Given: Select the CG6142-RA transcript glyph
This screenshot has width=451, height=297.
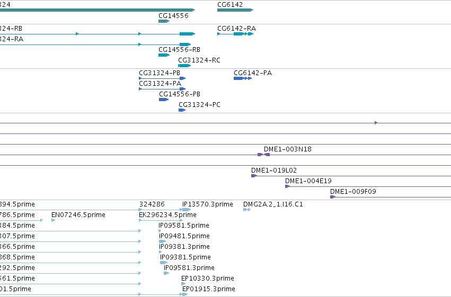Looking at the screenshot, I should pos(235,34).
